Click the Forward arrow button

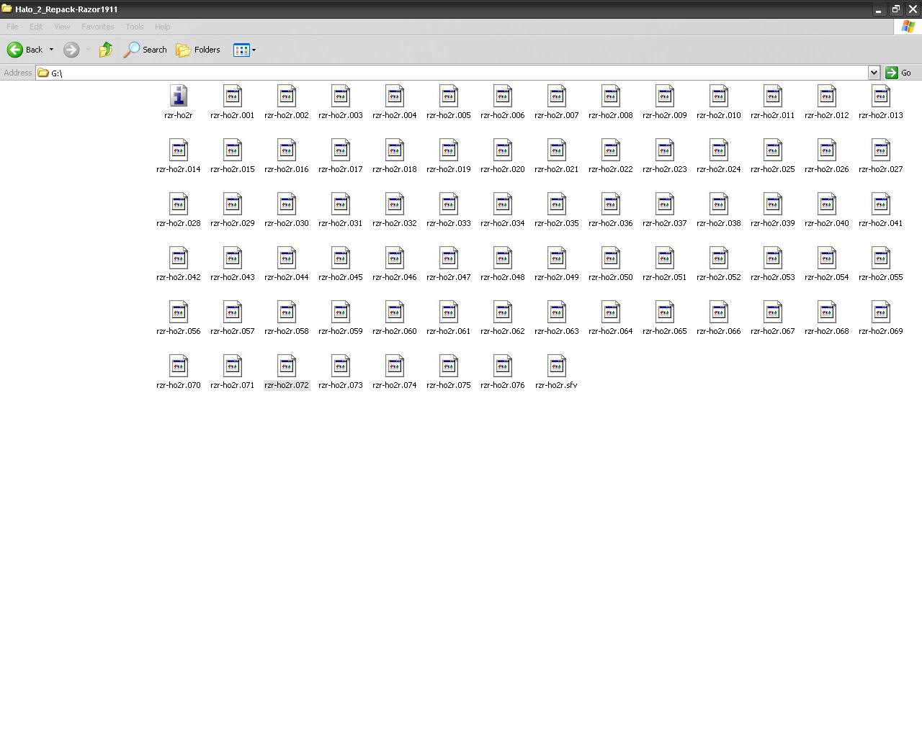point(71,50)
